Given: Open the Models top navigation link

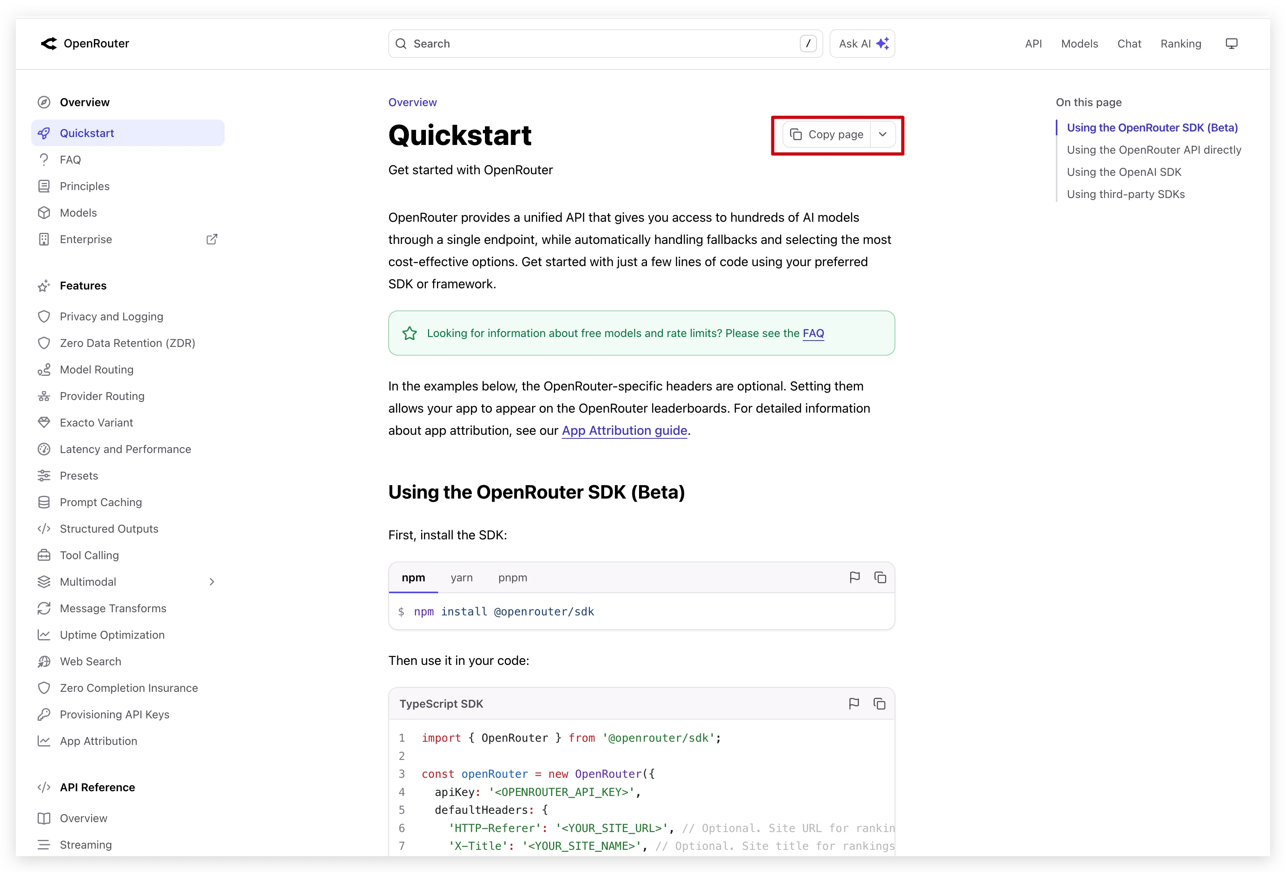Looking at the screenshot, I should tap(1079, 44).
